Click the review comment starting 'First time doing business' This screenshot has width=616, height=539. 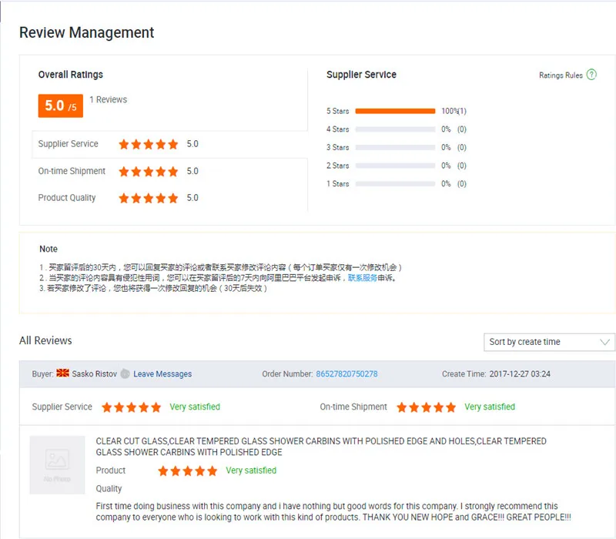tap(333, 511)
